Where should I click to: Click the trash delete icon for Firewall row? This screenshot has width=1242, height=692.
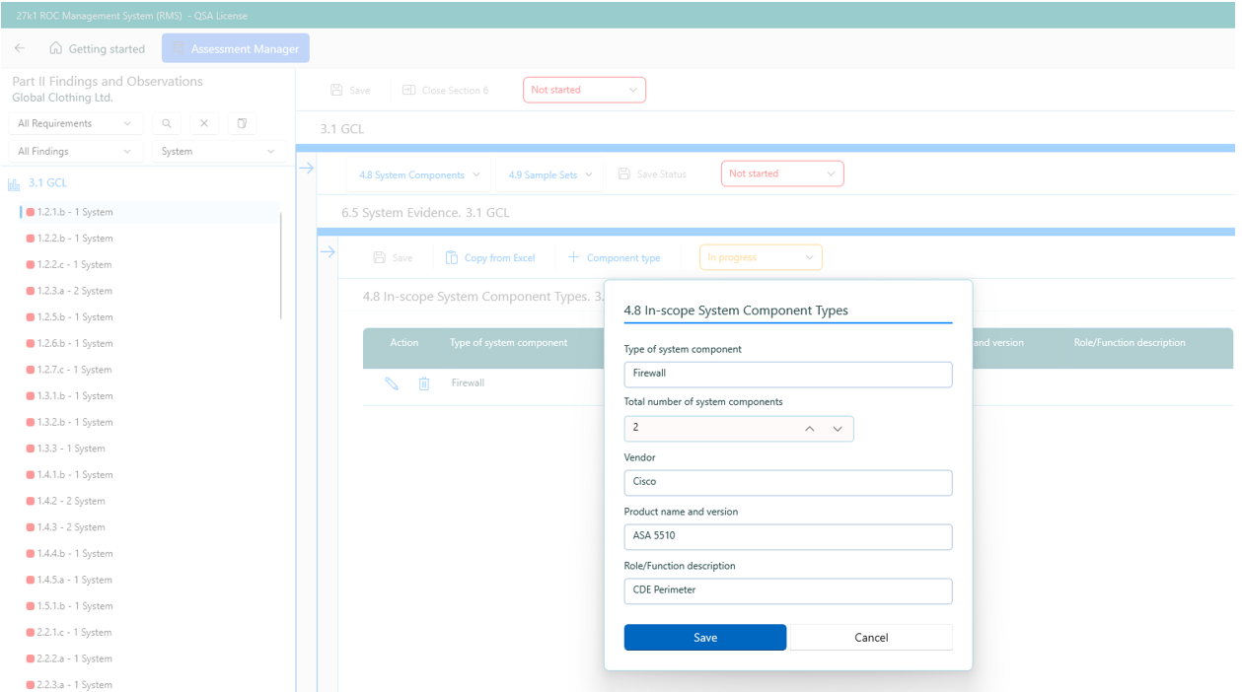[x=424, y=383]
